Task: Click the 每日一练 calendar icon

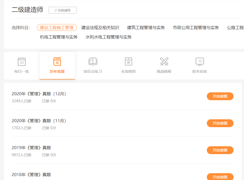Action: click(x=22, y=62)
